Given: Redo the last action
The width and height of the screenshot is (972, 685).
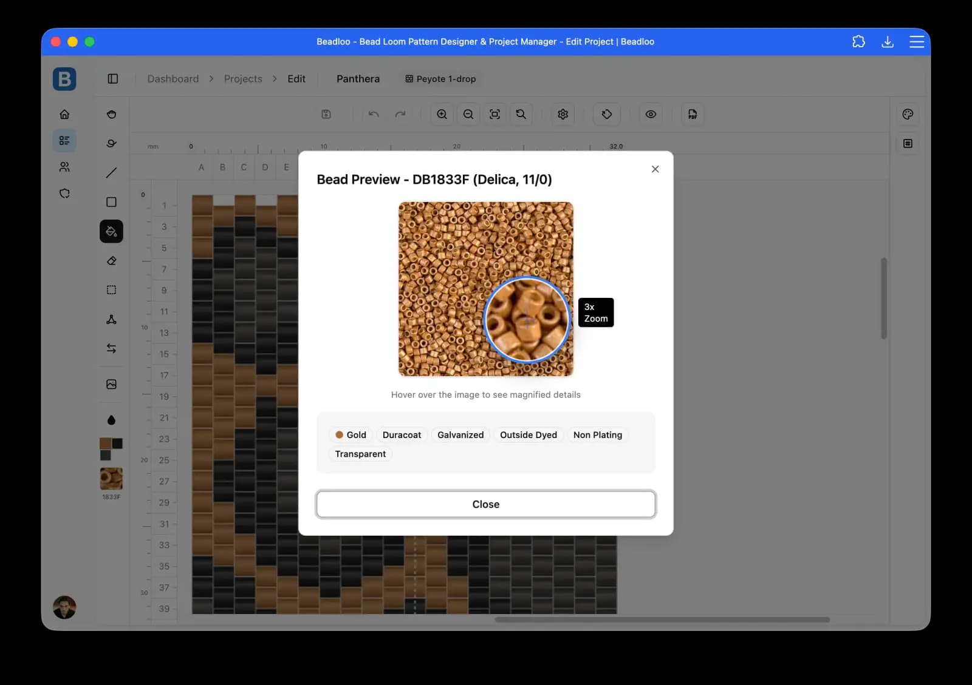Looking at the screenshot, I should 400,114.
